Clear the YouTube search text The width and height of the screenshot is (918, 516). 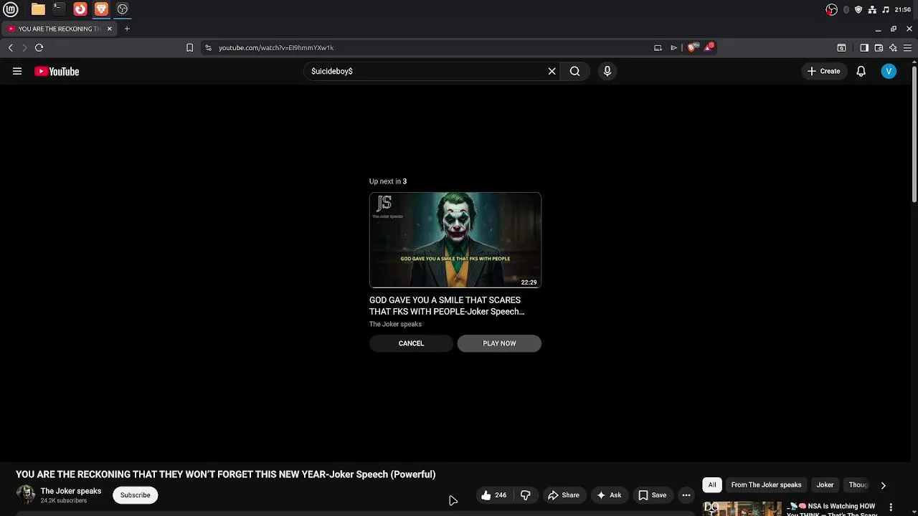(x=552, y=71)
